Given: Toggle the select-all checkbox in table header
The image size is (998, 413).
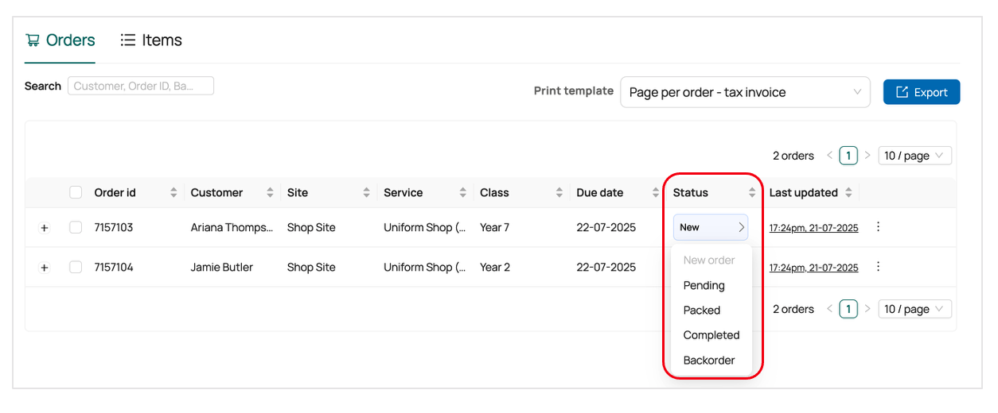Looking at the screenshot, I should click(76, 192).
